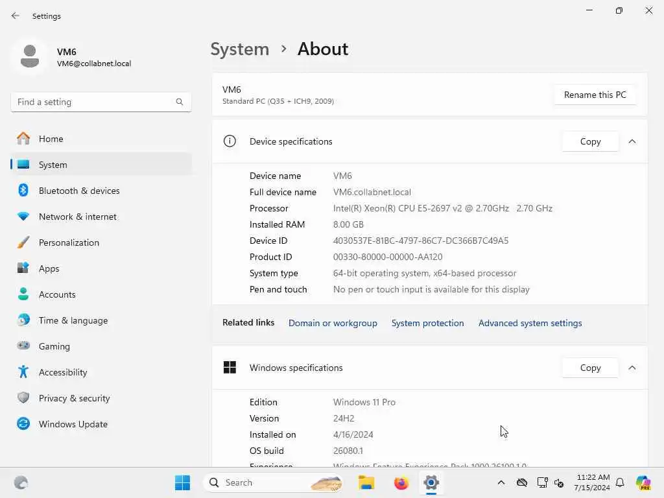664x498 pixels.
Task: Click System in the breadcrumb header
Action: pos(240,49)
